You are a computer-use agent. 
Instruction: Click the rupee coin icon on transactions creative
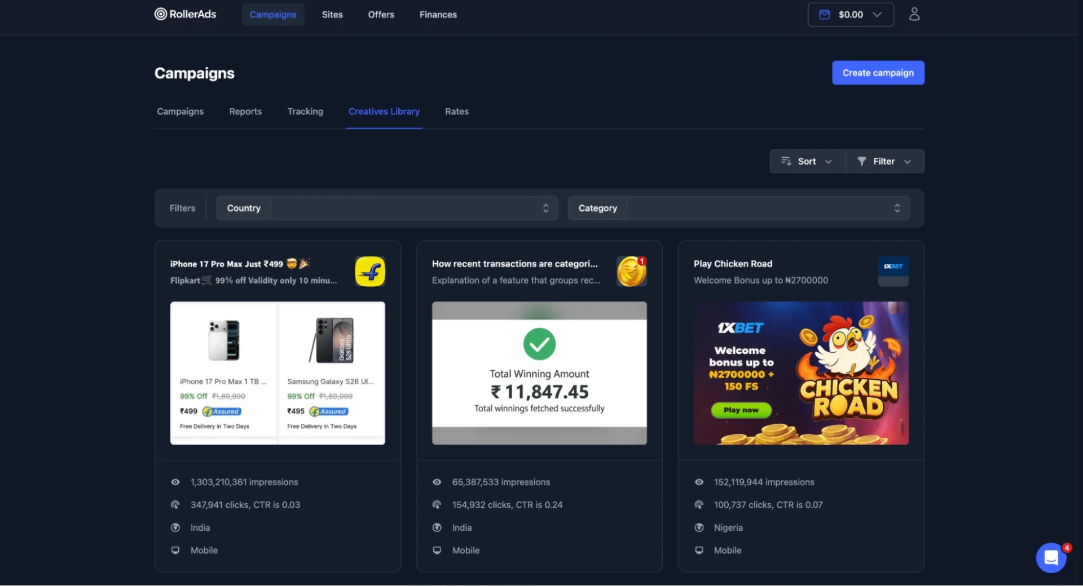631,272
